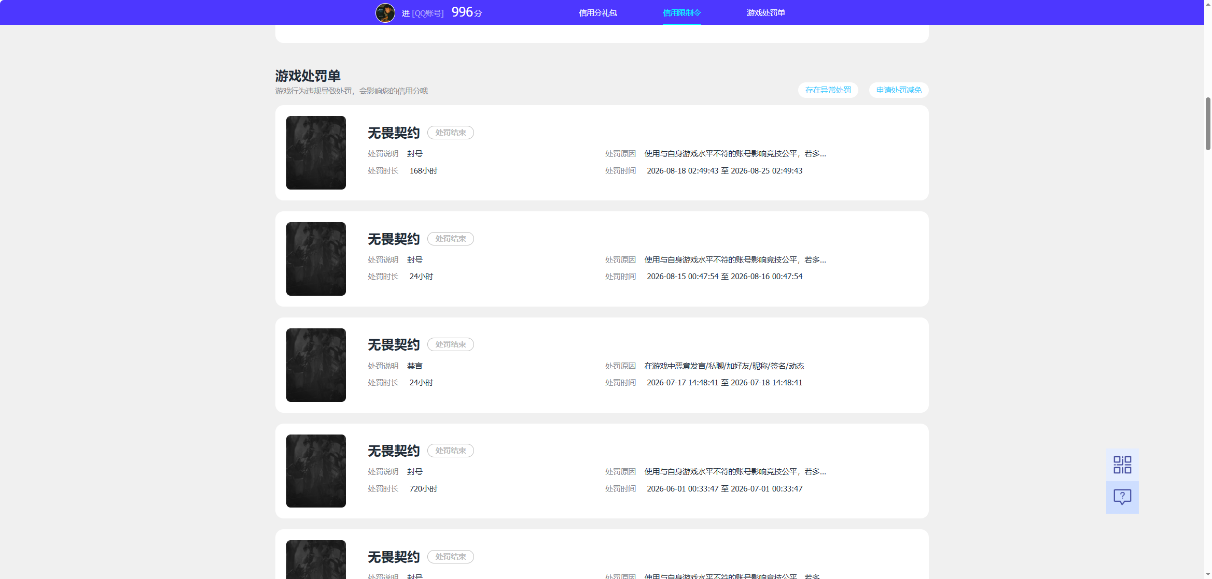This screenshot has height=579, width=1212.
Task: Switch to the 信用分礼包 tab
Action: [597, 13]
